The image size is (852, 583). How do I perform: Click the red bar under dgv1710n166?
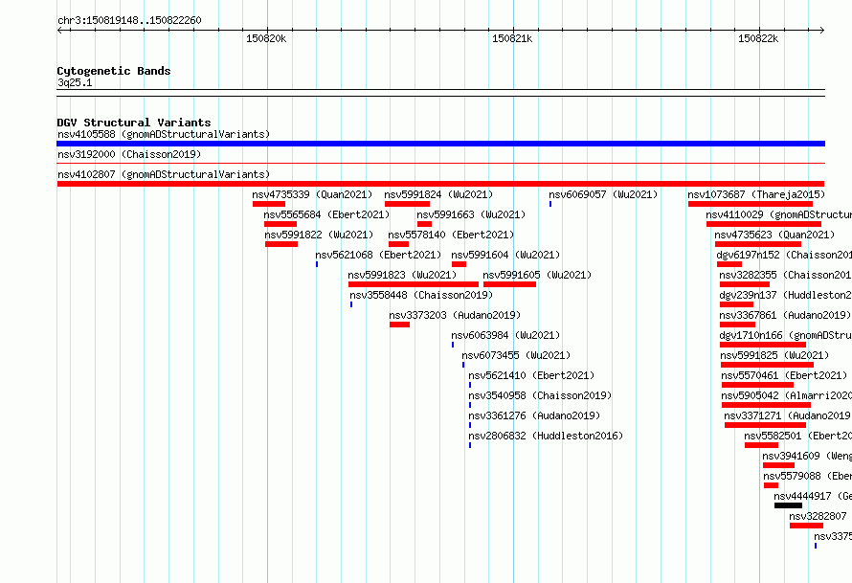[763, 345]
